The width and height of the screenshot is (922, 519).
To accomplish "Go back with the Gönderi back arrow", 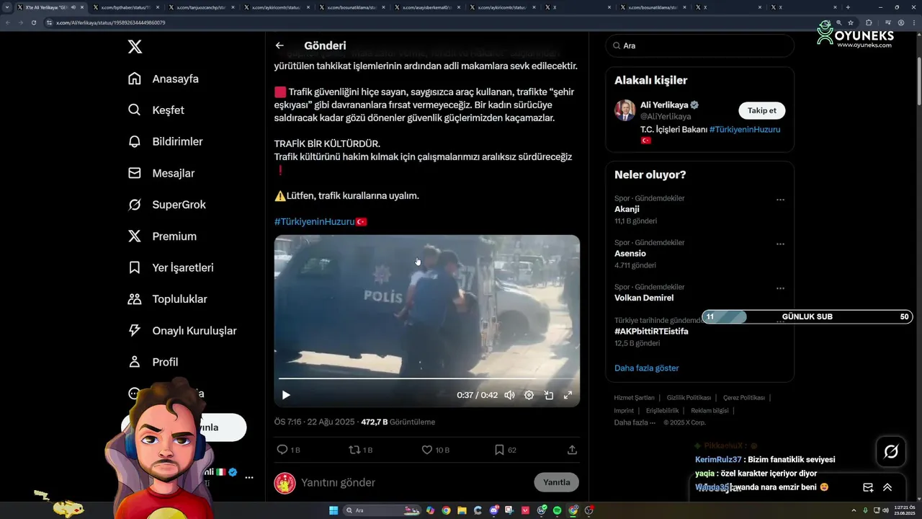I will (x=279, y=45).
